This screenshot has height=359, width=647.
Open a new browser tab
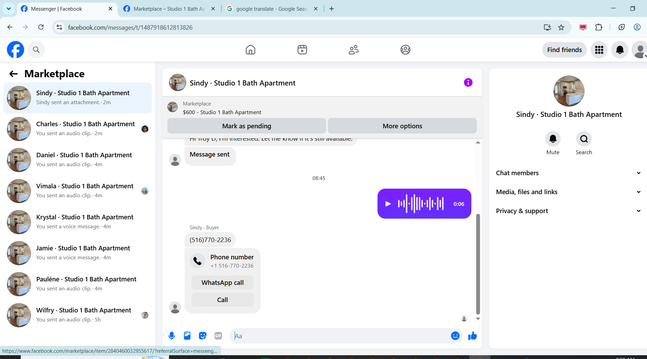click(332, 9)
